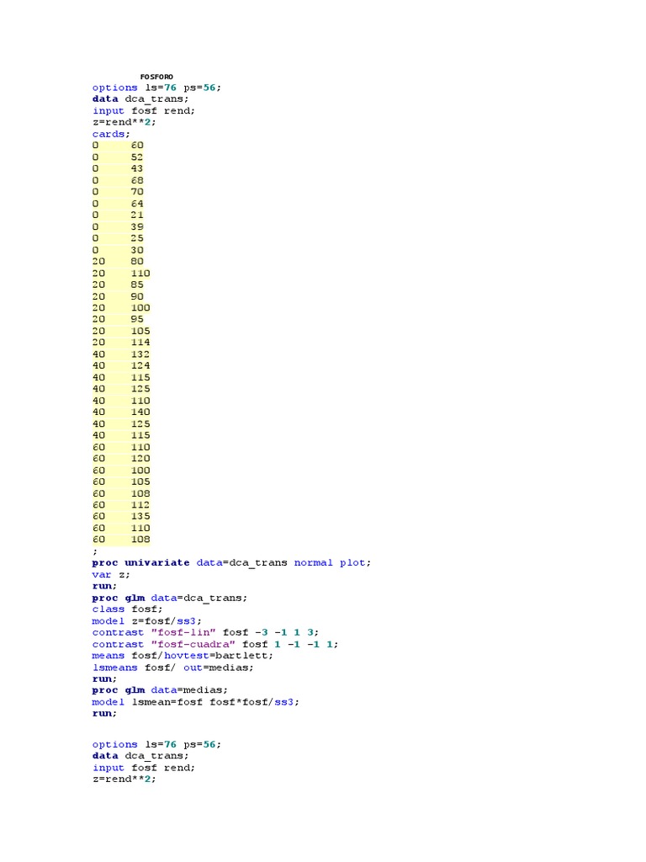The height and width of the screenshot is (862, 646).
Task: Select the 'proc glm data=medias;' line
Action: pyautogui.click(x=160, y=690)
